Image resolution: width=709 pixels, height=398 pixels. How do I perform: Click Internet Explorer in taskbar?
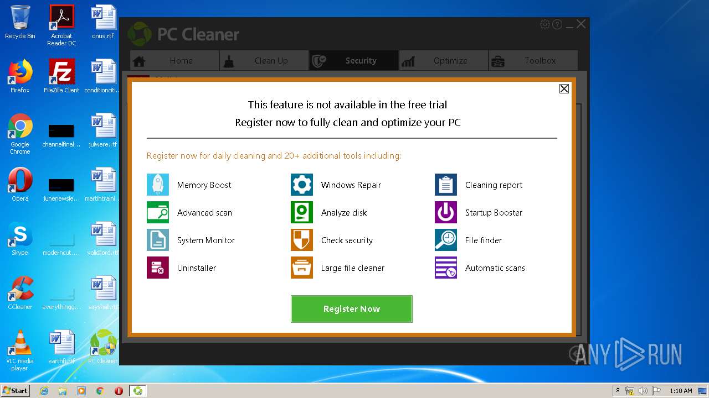44,391
